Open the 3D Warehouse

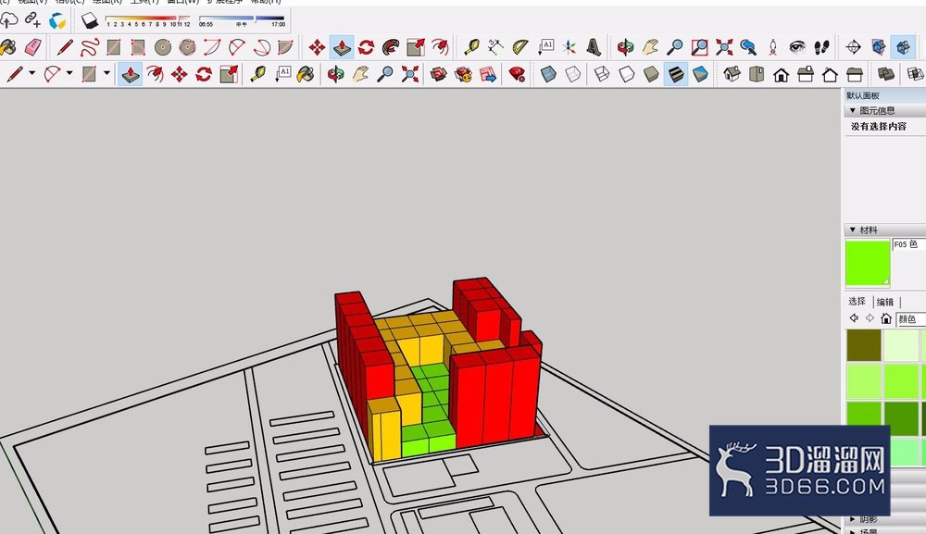pos(438,74)
